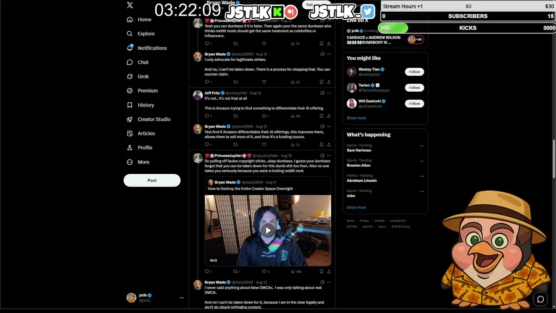Viewport: 556px width, 313px height.
Task: Show more under What's happening
Action: pos(356,208)
